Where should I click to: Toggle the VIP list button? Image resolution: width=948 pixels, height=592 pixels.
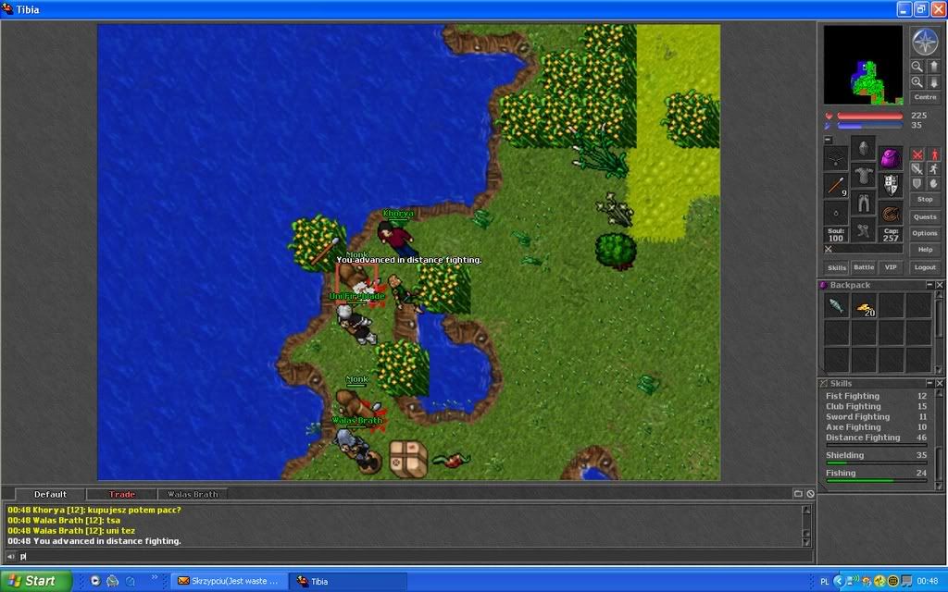(x=891, y=267)
